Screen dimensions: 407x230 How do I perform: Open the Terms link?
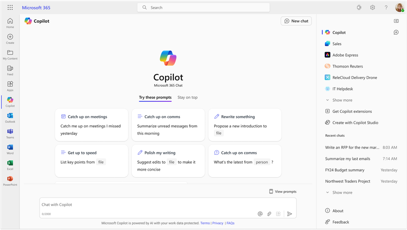coord(205,223)
